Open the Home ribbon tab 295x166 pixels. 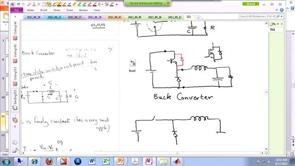click(x=30, y=10)
